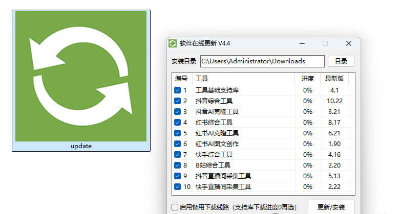Select the B站综合工具 row name
Image resolution: width=401 pixels, height=214 pixels.
point(213,165)
